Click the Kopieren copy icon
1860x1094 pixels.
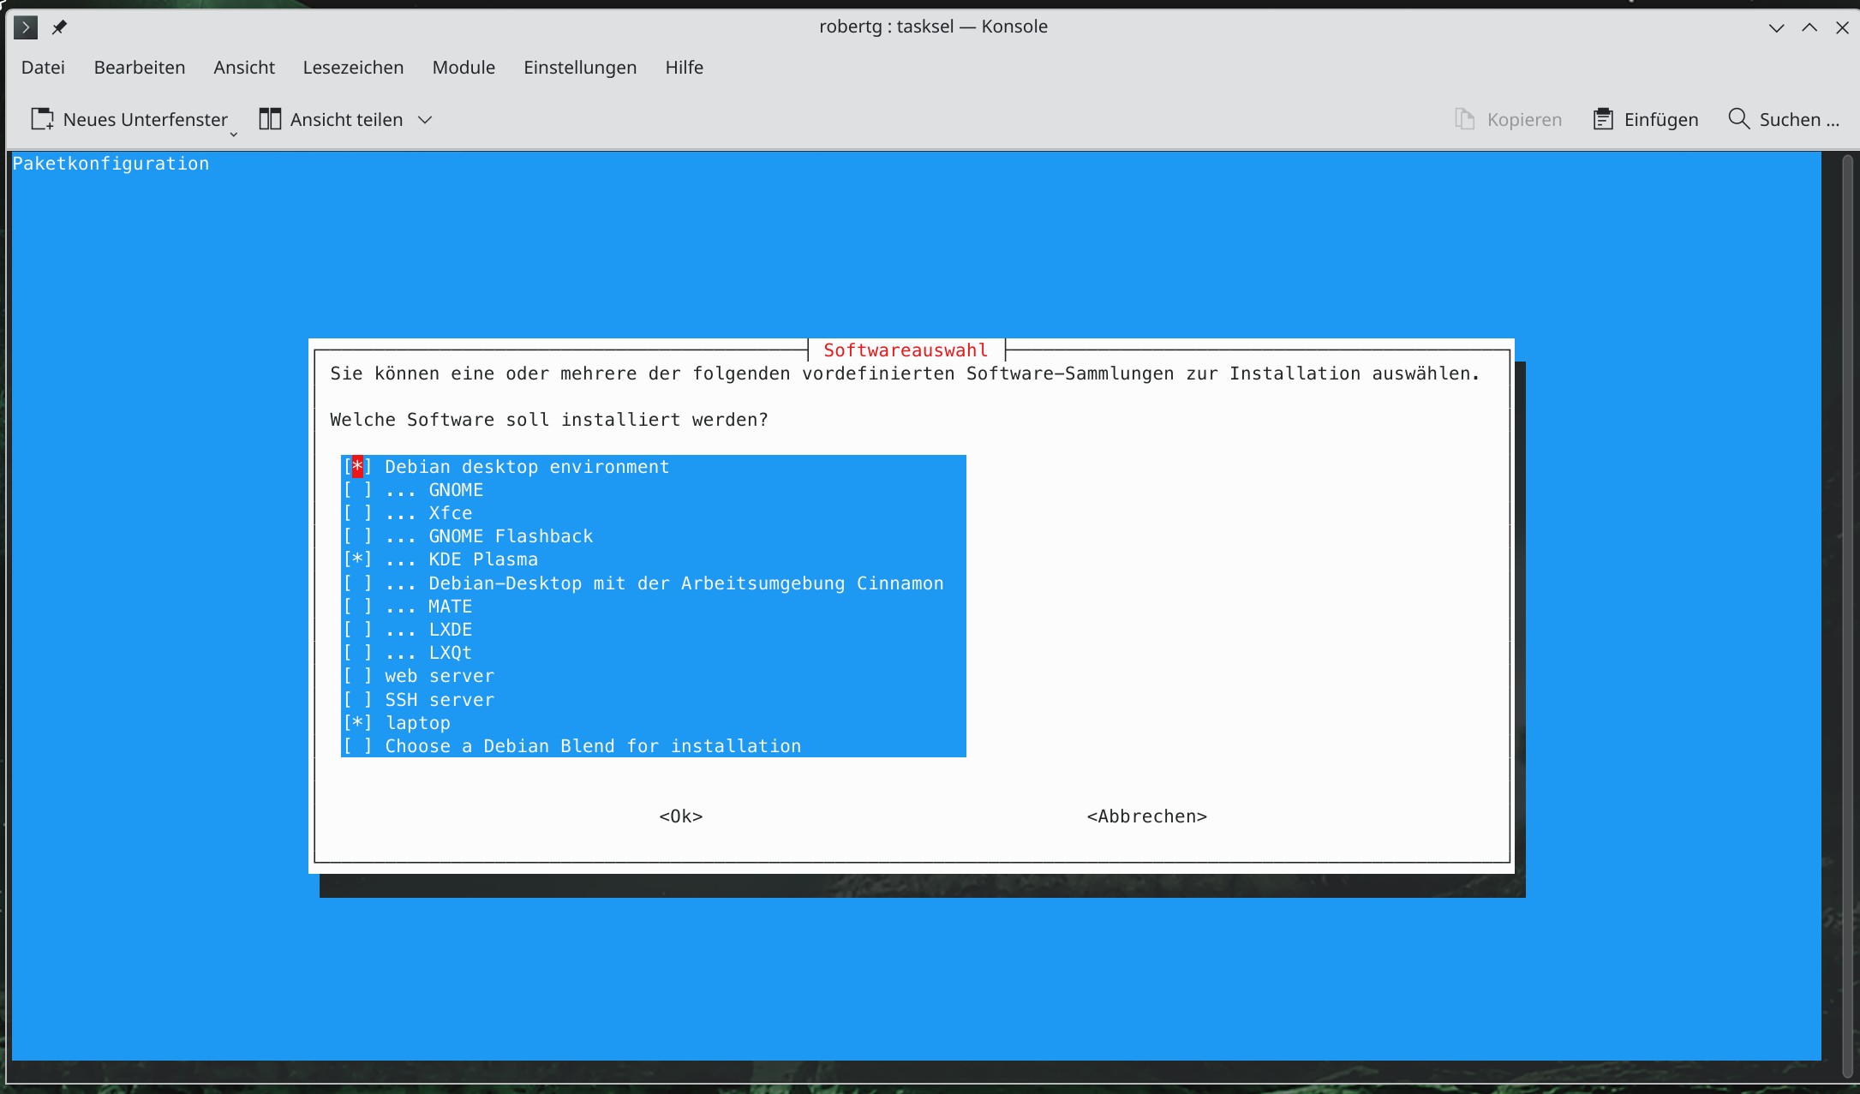[x=1465, y=119]
